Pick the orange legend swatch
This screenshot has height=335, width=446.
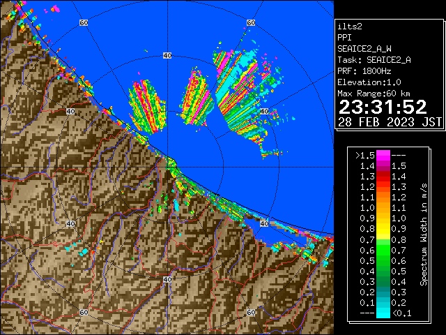click(383, 198)
